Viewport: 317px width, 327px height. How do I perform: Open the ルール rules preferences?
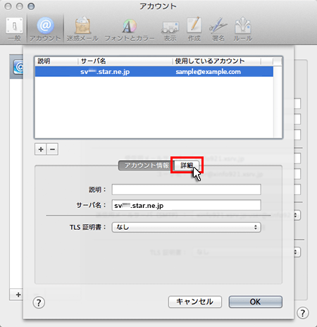(242, 29)
